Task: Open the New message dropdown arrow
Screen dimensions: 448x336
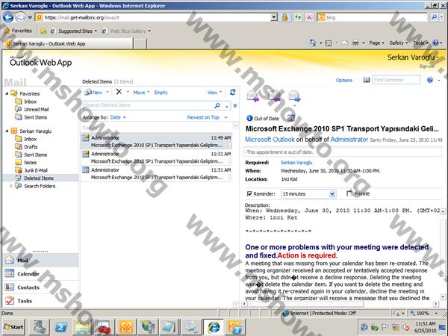Action: pyautogui.click(x=108, y=92)
